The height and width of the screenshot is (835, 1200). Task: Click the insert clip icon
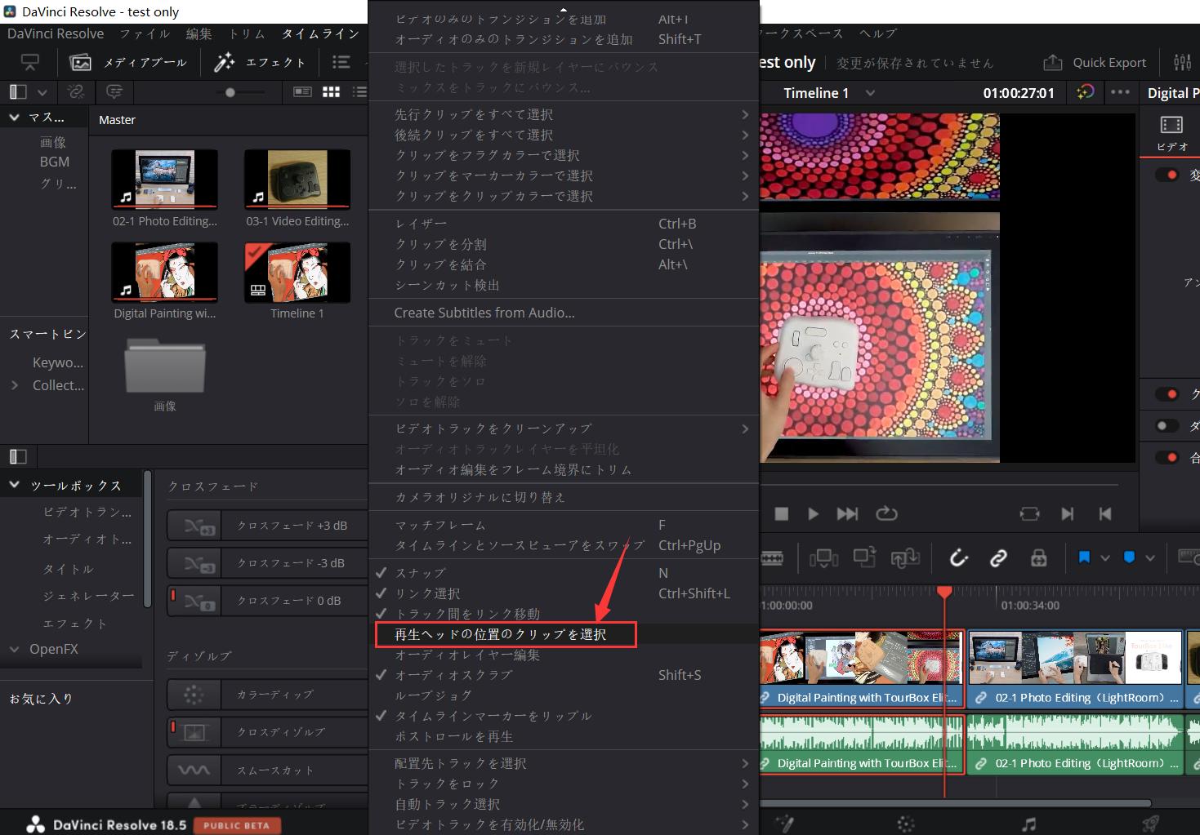pyautogui.click(x=823, y=558)
